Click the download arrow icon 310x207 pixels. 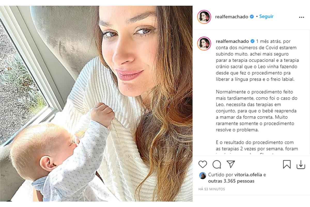click(x=301, y=165)
